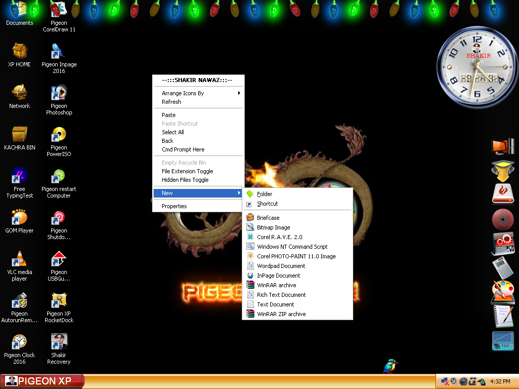Choose Cmd Prompt Here menu entry
The width and height of the screenshot is (519, 389).
198,149
